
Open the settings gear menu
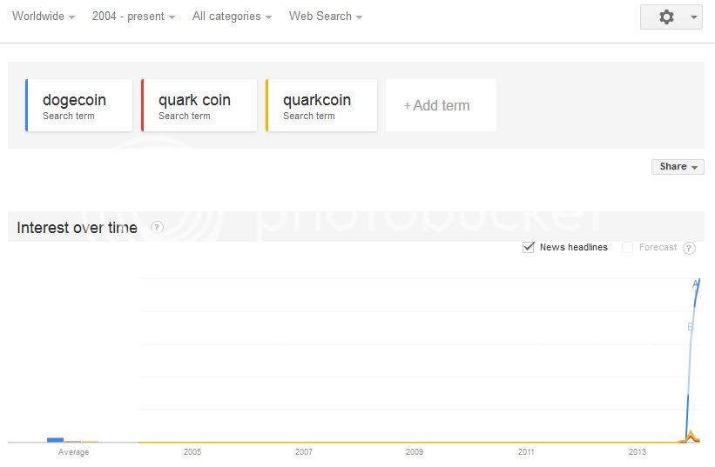(x=666, y=17)
